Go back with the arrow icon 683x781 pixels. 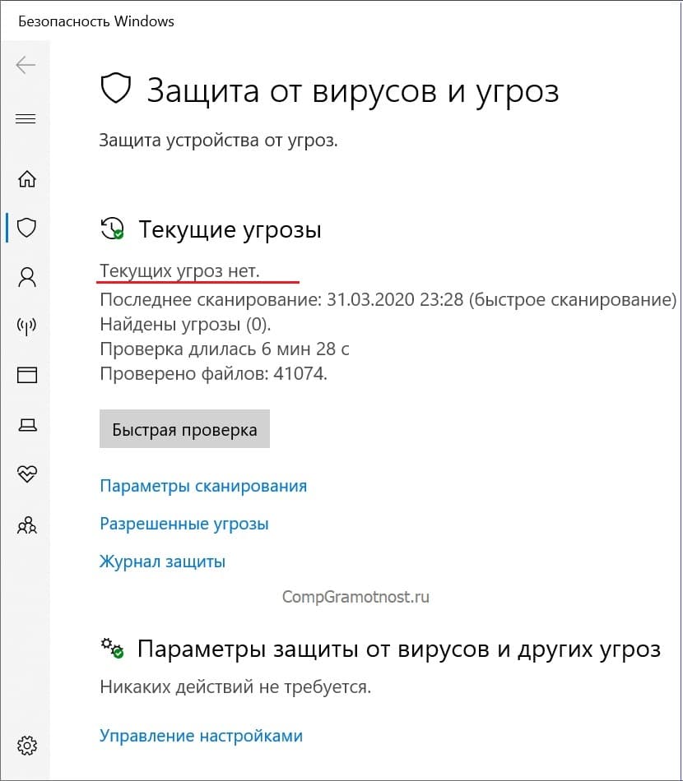(26, 65)
